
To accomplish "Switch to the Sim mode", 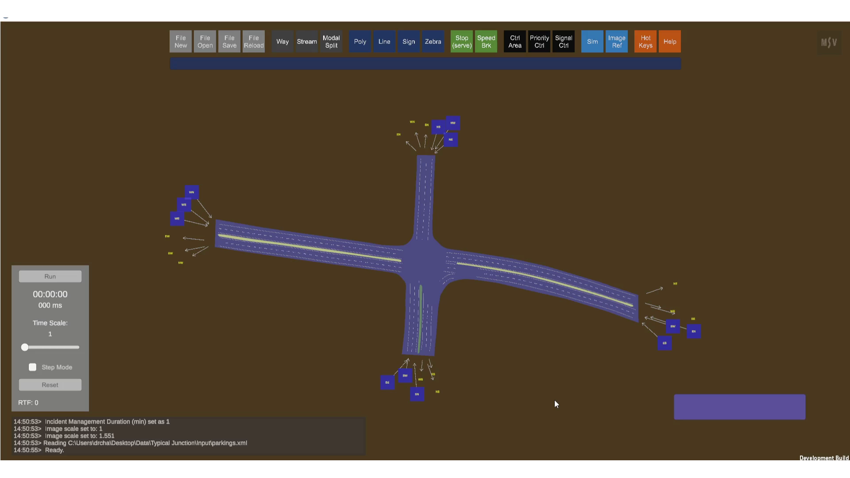I will (x=592, y=42).
